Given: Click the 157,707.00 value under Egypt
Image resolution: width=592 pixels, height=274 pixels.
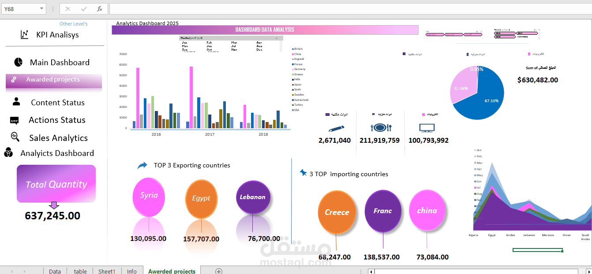Looking at the screenshot, I should click(x=201, y=239).
